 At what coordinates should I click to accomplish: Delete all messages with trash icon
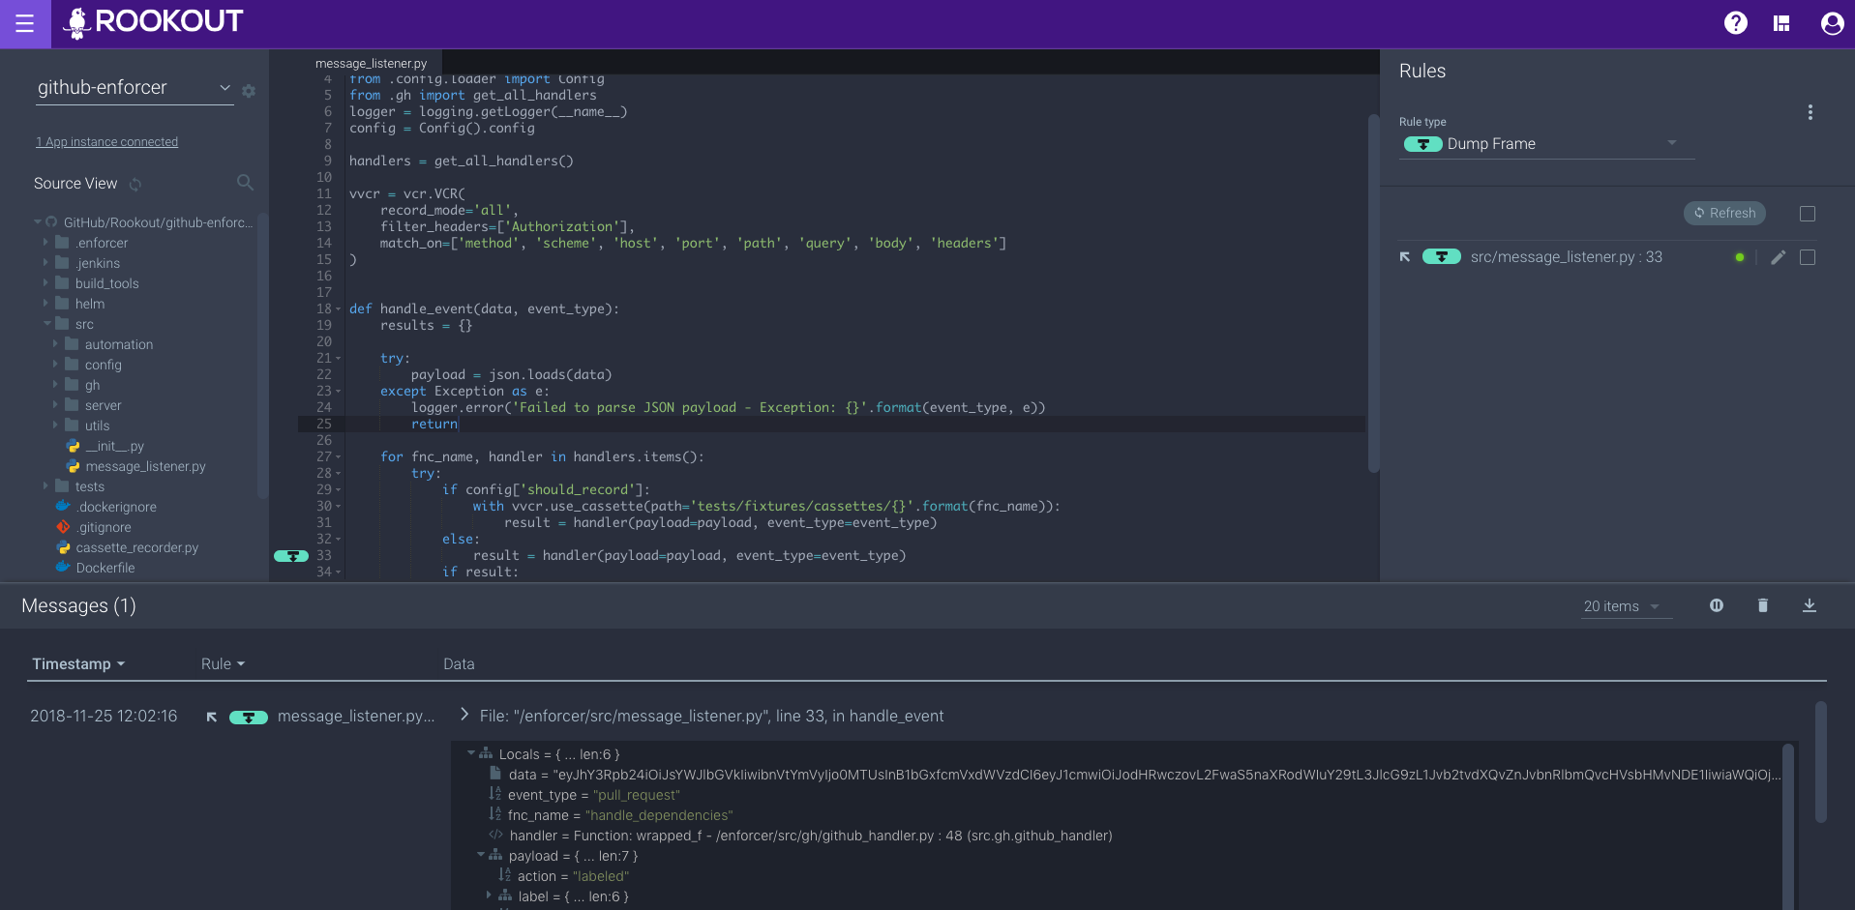coord(1763,605)
